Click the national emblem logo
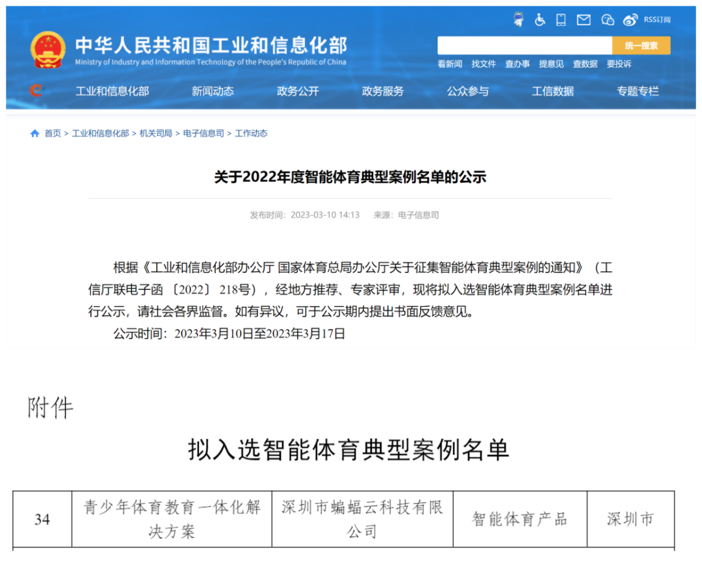 [47, 49]
